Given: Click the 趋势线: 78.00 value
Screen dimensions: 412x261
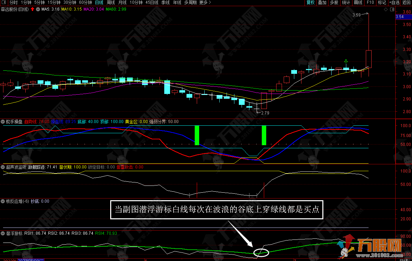Looking at the screenshot, I should (x=37, y=121).
